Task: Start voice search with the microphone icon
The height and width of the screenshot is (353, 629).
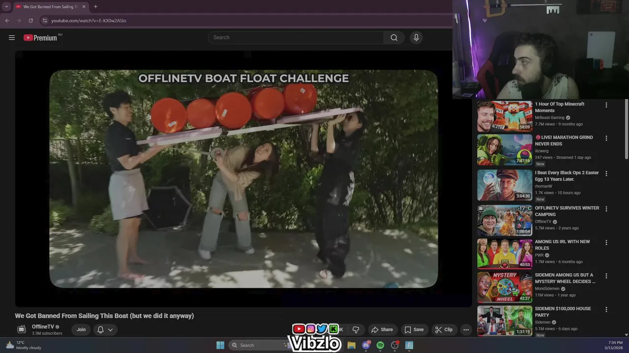Action: [416, 38]
